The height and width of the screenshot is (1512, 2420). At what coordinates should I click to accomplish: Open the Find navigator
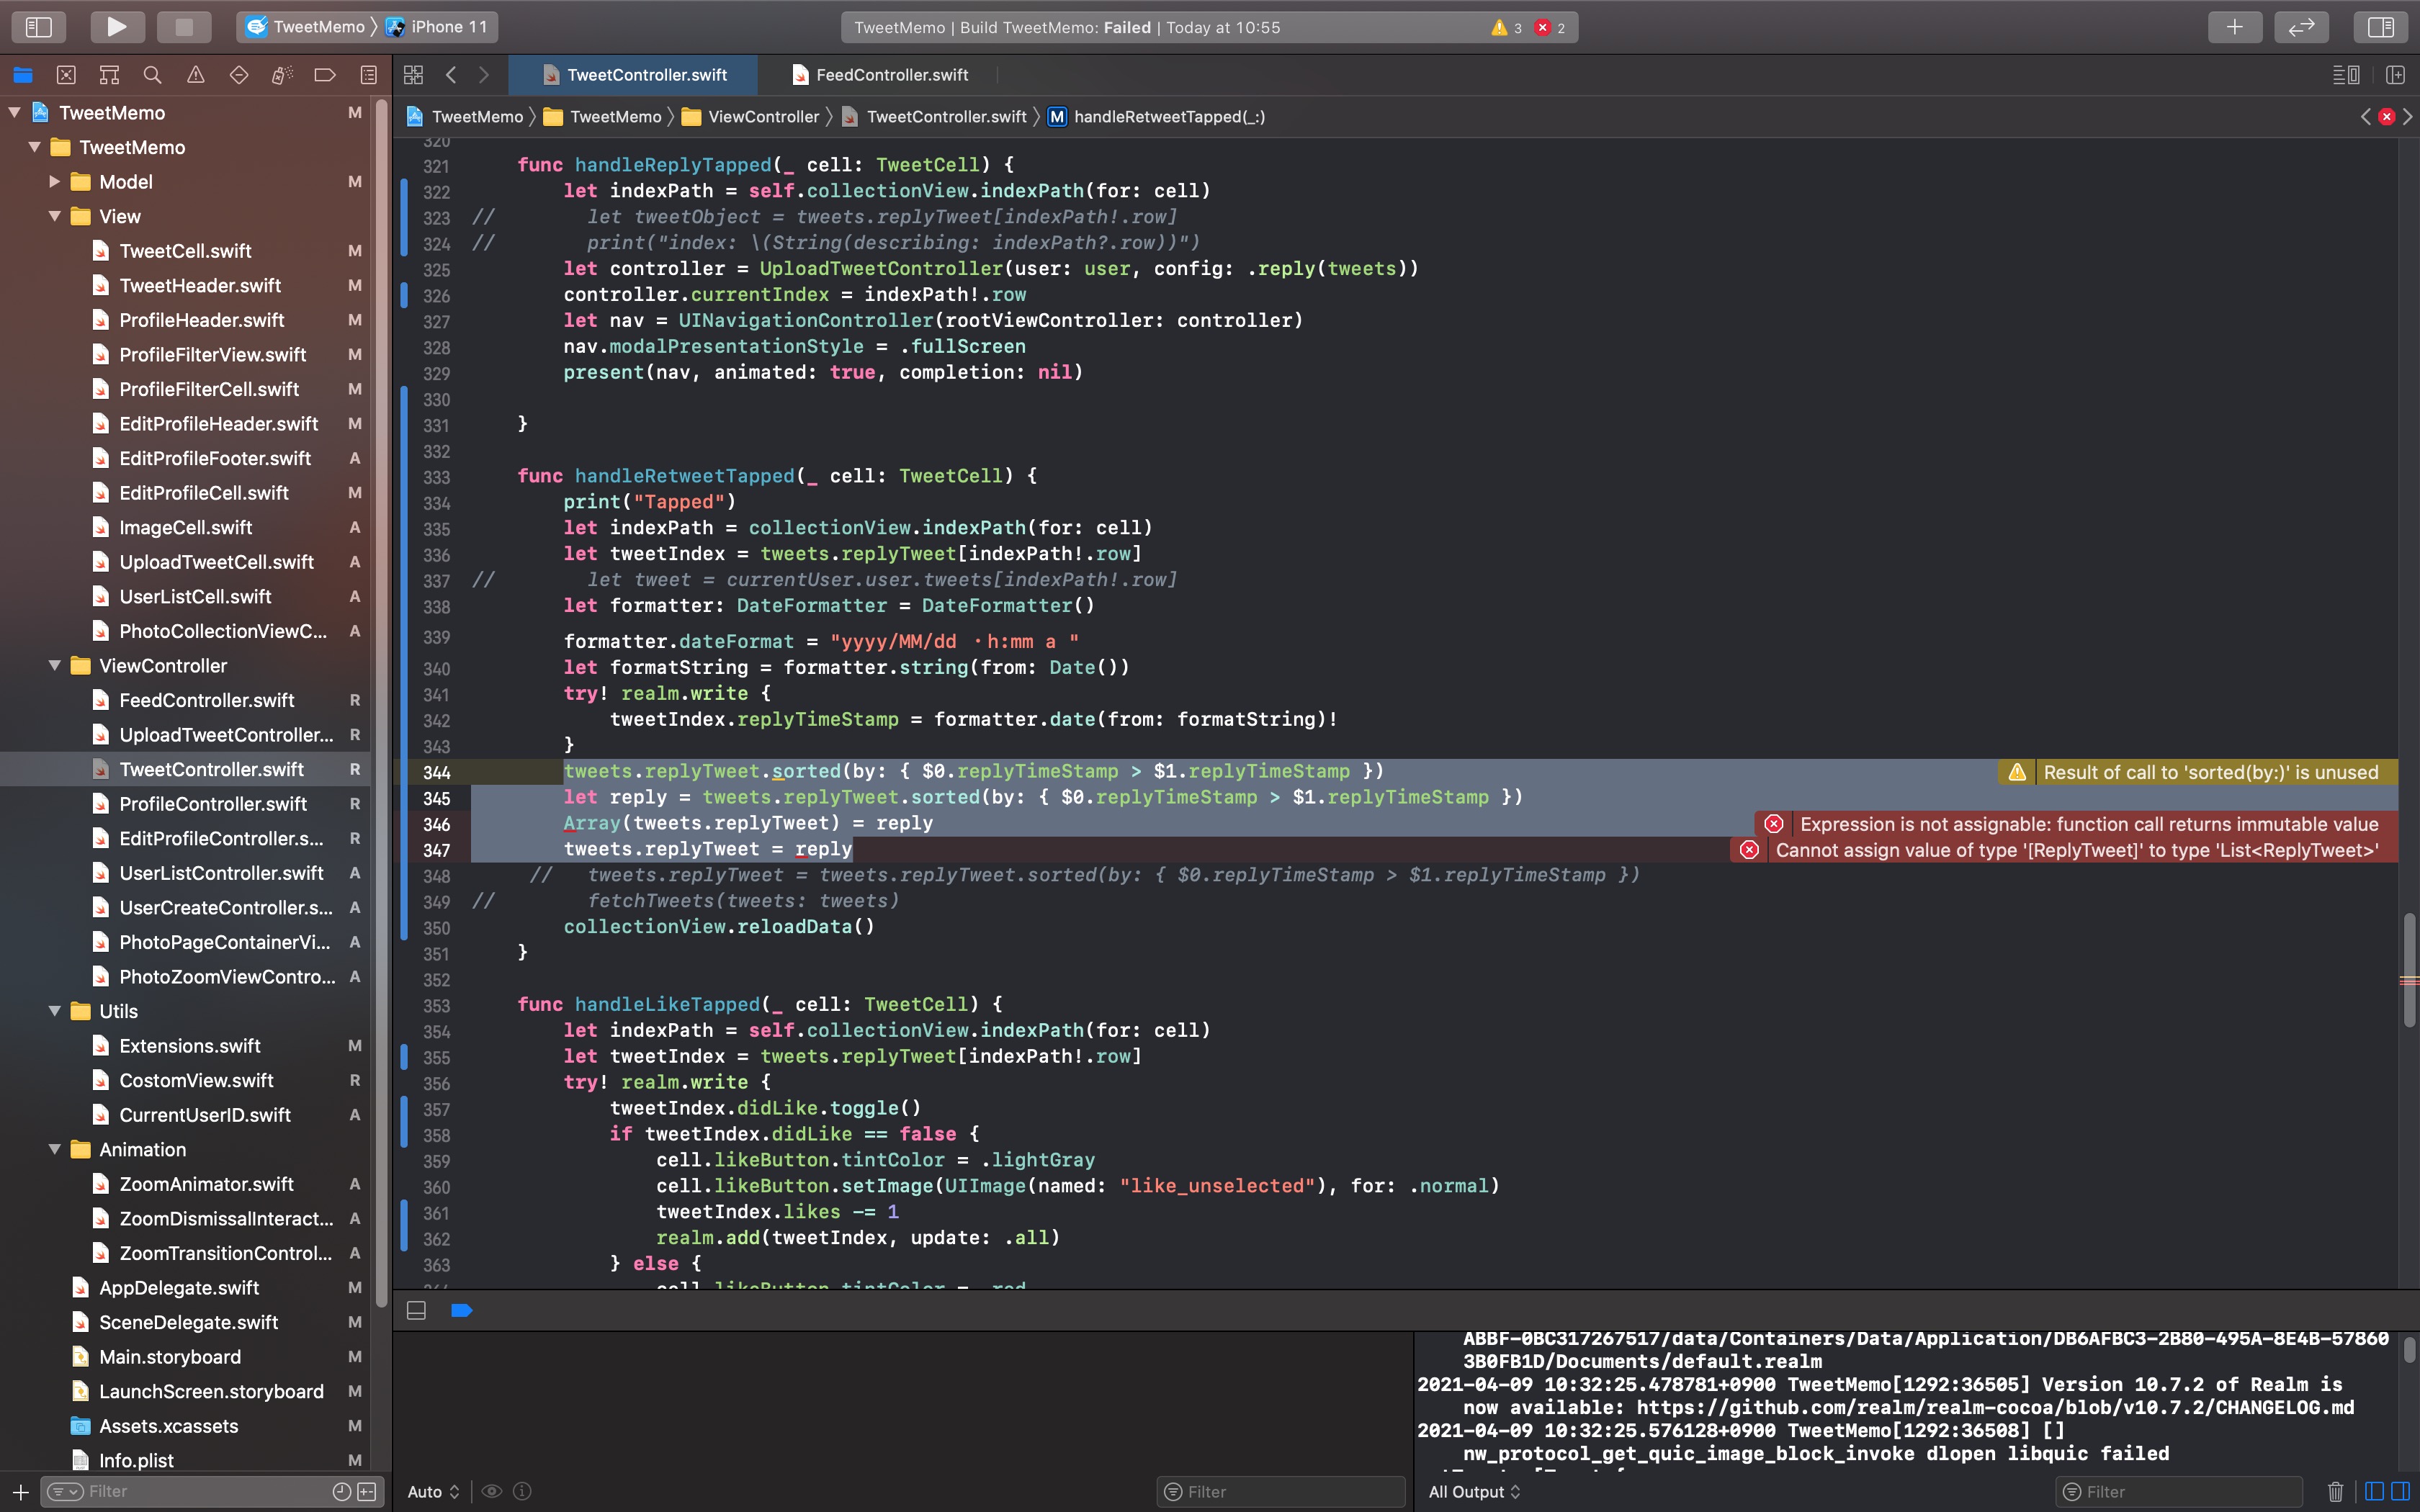click(x=152, y=75)
